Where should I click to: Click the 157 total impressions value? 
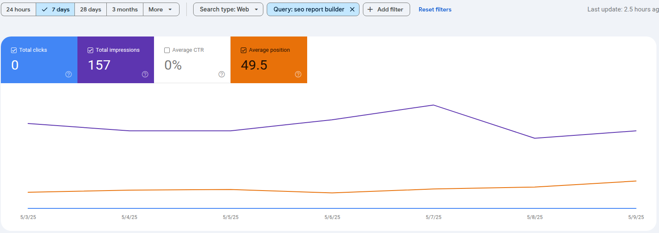coord(99,65)
